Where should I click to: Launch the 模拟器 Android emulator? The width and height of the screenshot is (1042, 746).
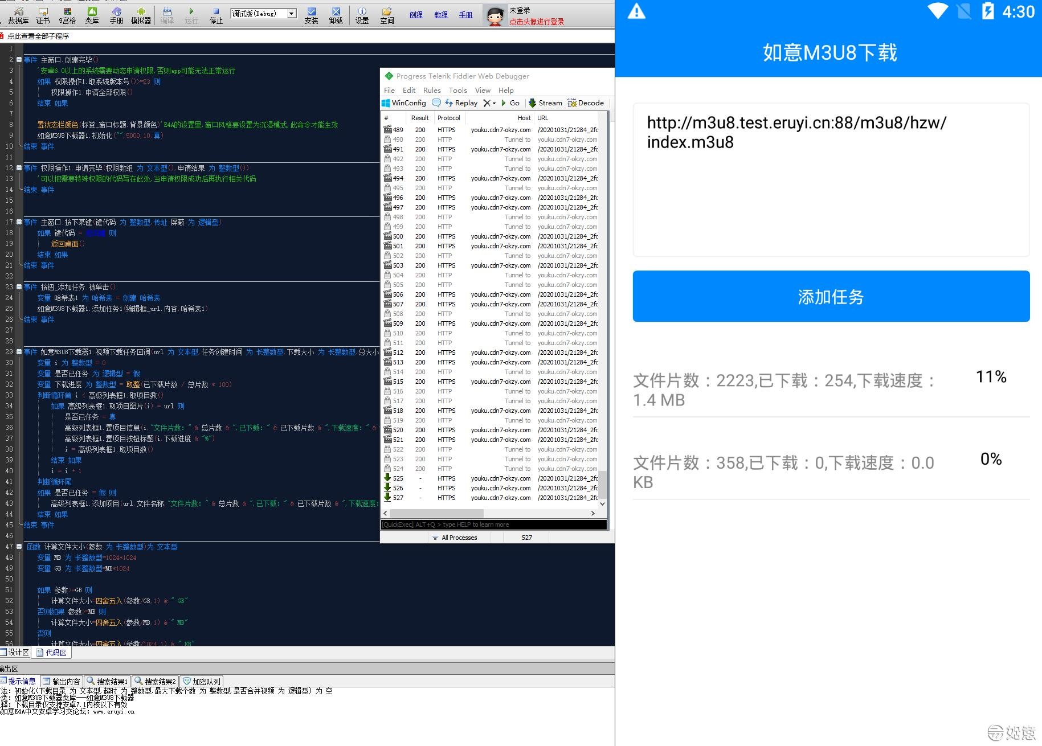coord(141,15)
